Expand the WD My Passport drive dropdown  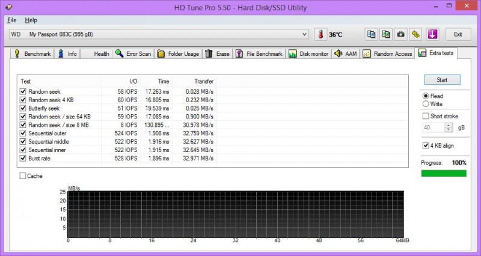pyautogui.click(x=305, y=35)
